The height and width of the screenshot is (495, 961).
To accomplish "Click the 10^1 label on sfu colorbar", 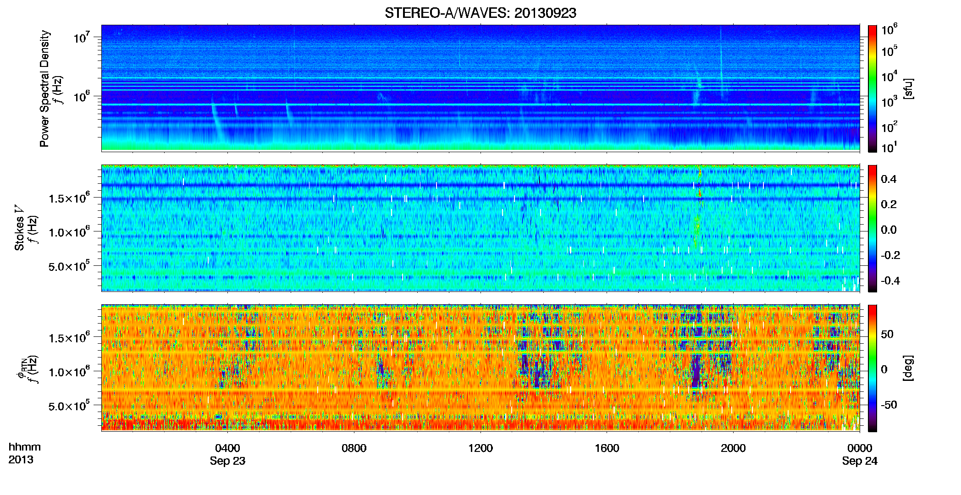I will pos(889,147).
